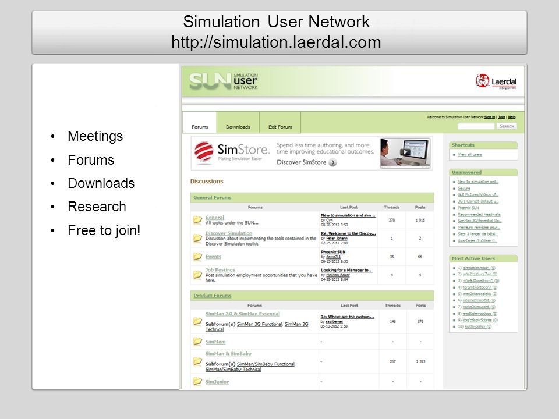Click folder icon beside SimMan & SimBaby
The height and width of the screenshot is (419, 559).
tap(197, 361)
